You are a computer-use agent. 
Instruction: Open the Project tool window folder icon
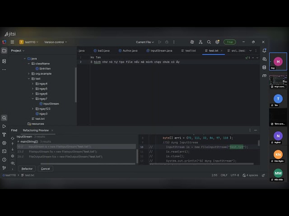click(x=4, y=51)
